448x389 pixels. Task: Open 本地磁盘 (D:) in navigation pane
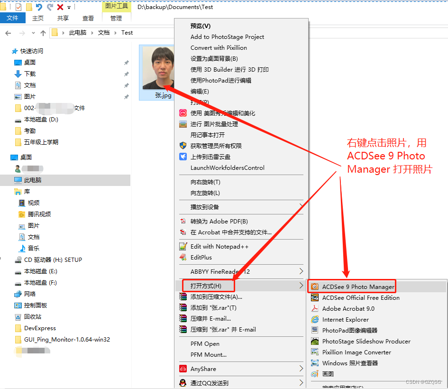(41, 120)
